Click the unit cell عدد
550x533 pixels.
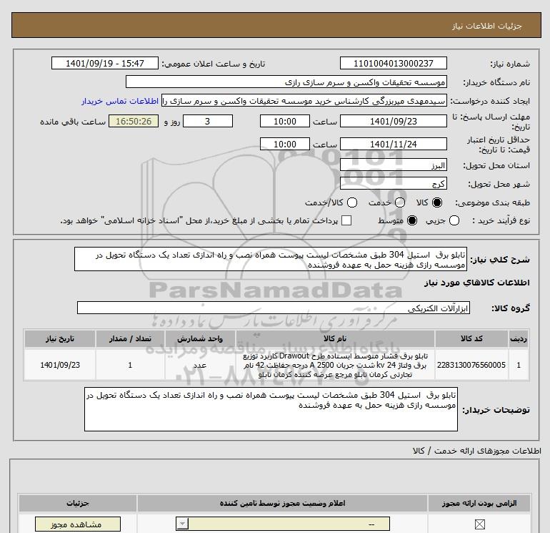coord(200,365)
